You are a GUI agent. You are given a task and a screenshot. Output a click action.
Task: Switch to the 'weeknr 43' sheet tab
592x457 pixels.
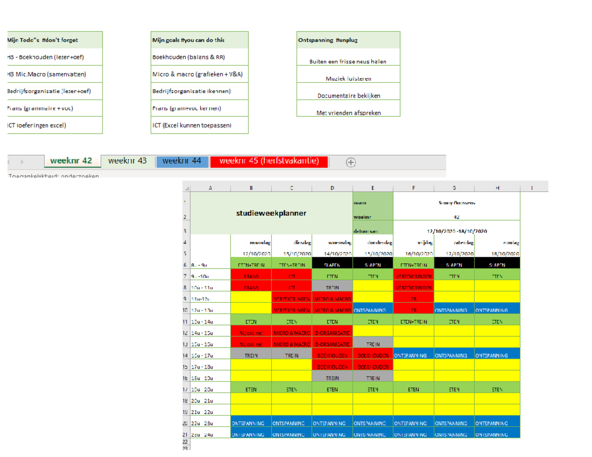(x=127, y=161)
